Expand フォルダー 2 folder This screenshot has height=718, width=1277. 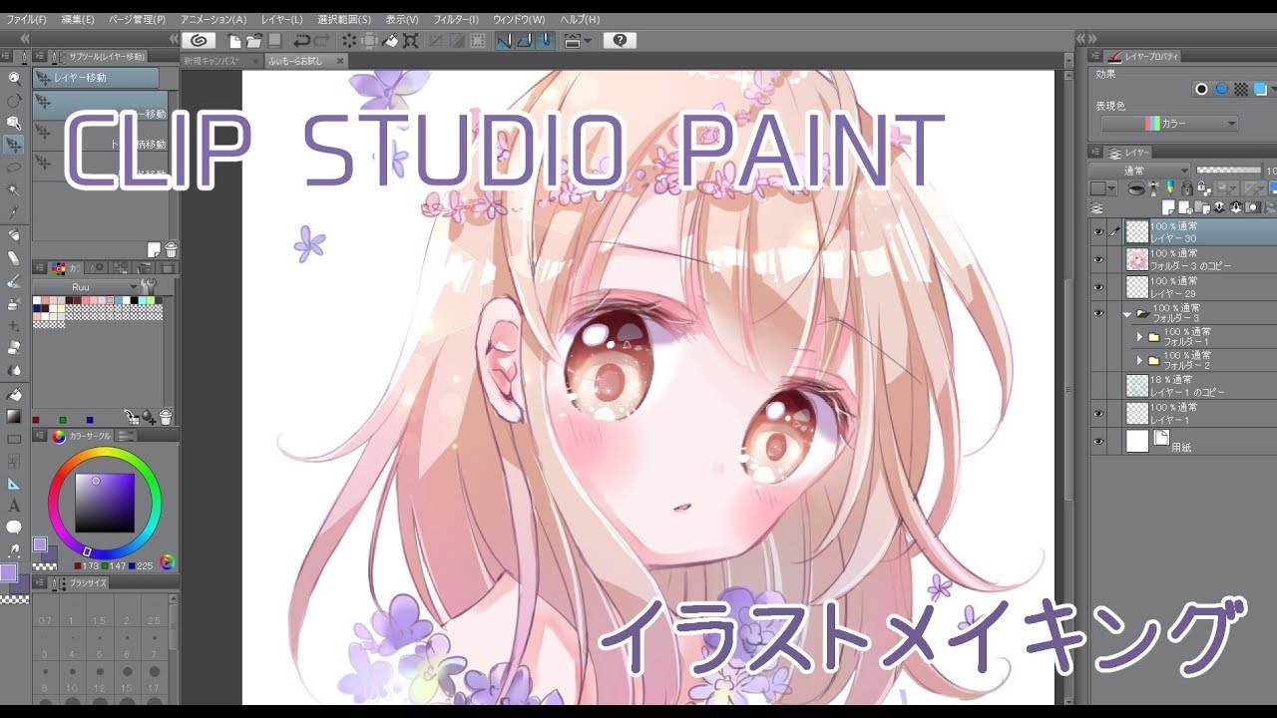coord(1139,360)
